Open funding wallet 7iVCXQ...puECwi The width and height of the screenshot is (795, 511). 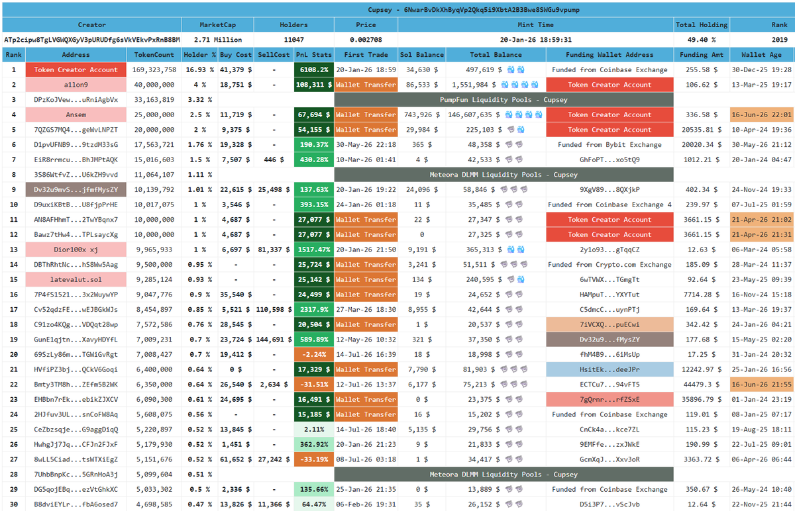tap(609, 324)
